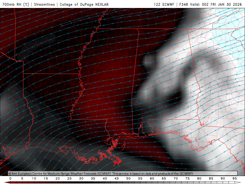Image resolution: width=245 pixels, height=184 pixels.
Task: Select the "30" humidity scale value
Action: [81, 178]
